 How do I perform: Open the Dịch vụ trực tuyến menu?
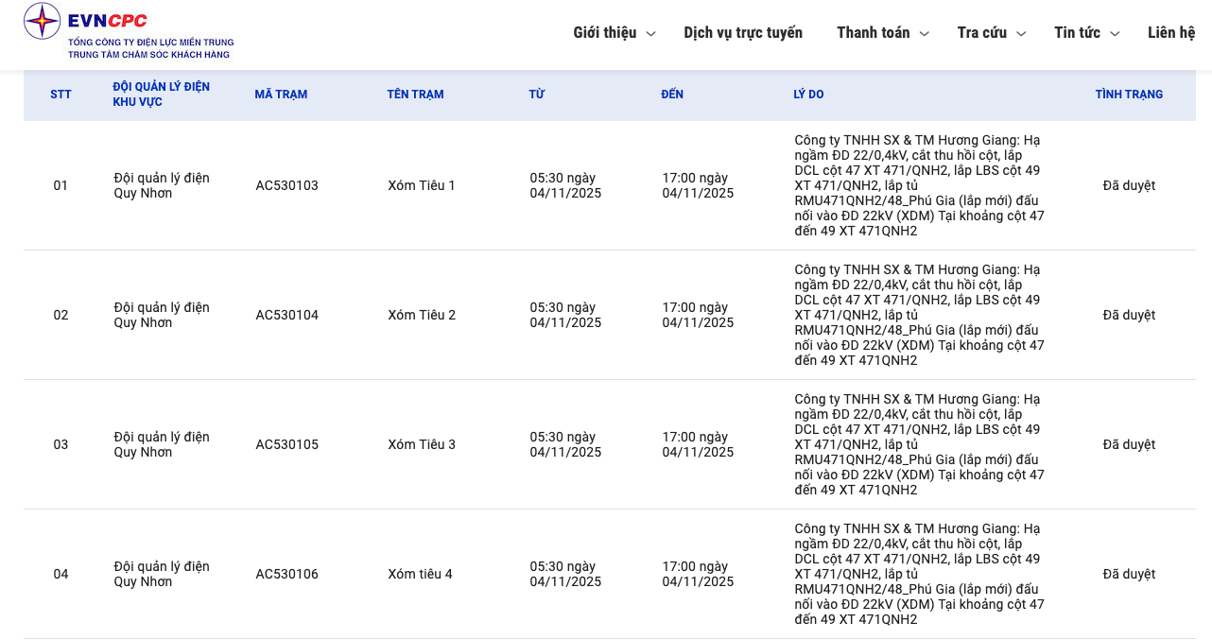tap(743, 33)
